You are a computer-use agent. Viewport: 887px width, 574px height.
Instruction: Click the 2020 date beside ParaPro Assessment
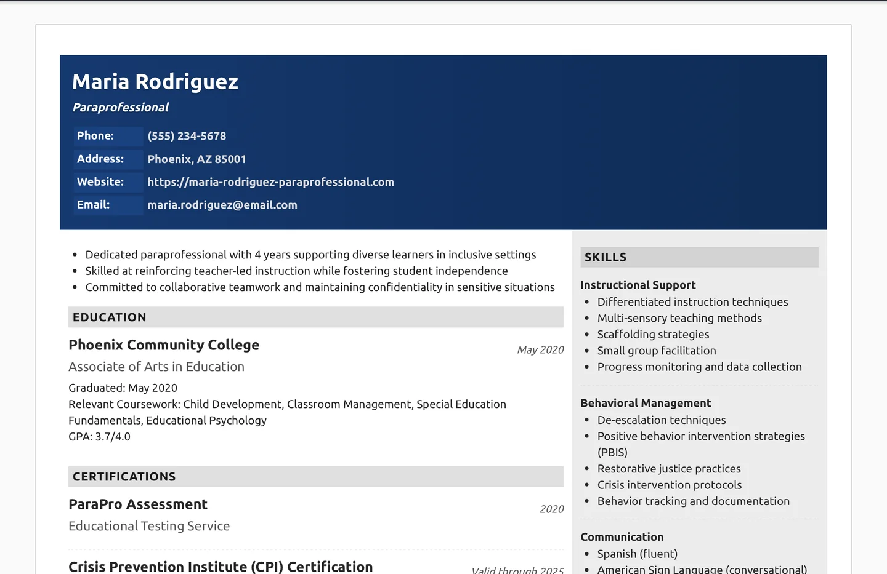click(x=551, y=509)
